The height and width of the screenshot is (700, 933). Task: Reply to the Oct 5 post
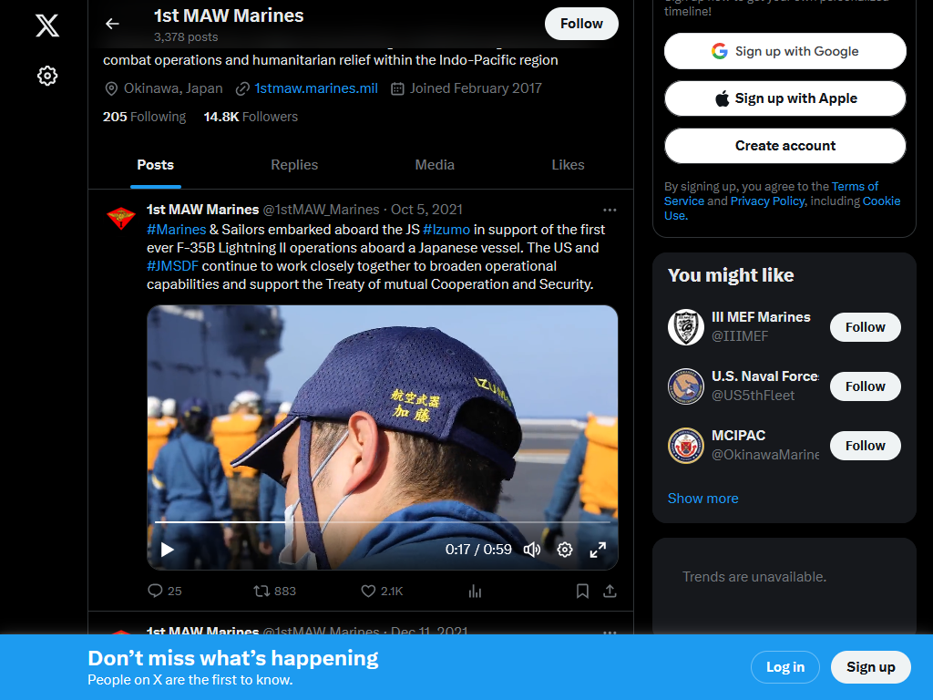[164, 591]
